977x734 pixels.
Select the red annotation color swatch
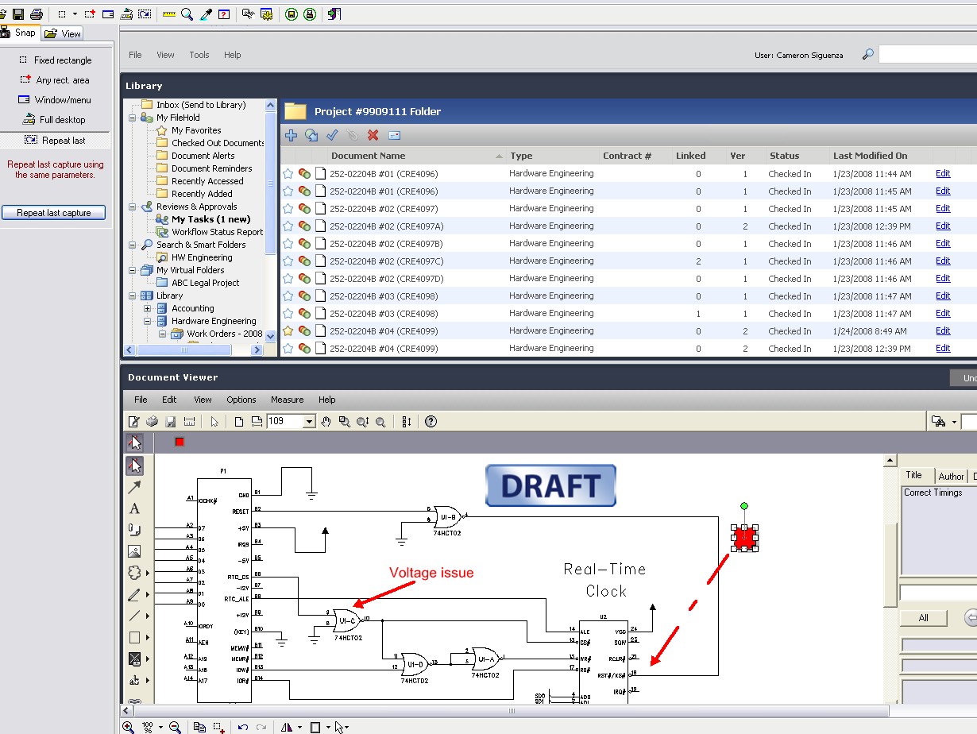[x=179, y=442]
